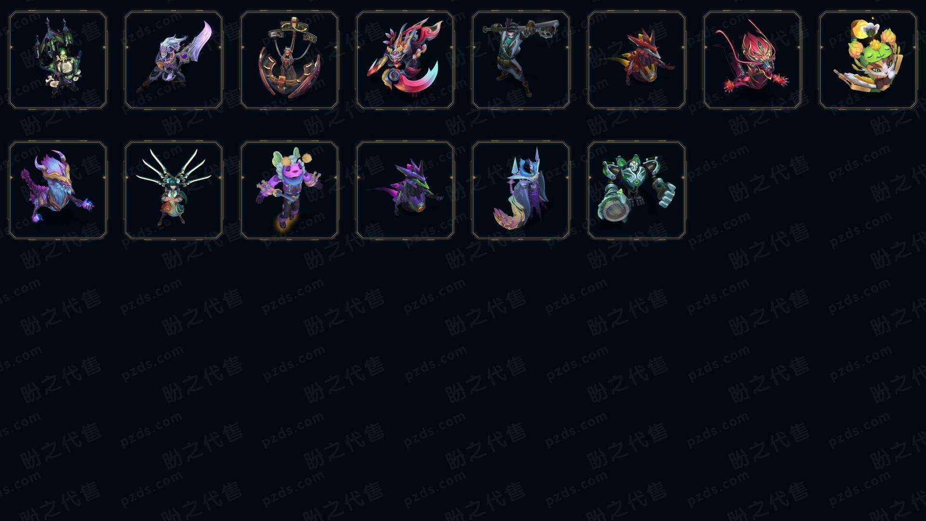Image resolution: width=926 pixels, height=521 pixels.
Task: Choose the purple hippo with pom-pom antennae
Action: [289, 190]
